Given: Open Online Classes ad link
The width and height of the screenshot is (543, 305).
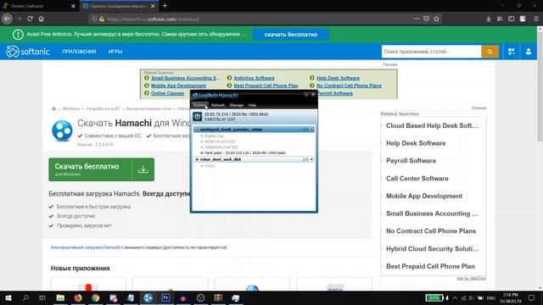Looking at the screenshot, I should [167, 93].
